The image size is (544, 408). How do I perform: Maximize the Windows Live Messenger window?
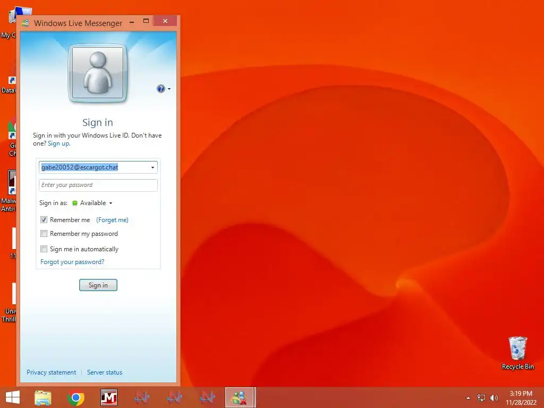[x=146, y=21]
